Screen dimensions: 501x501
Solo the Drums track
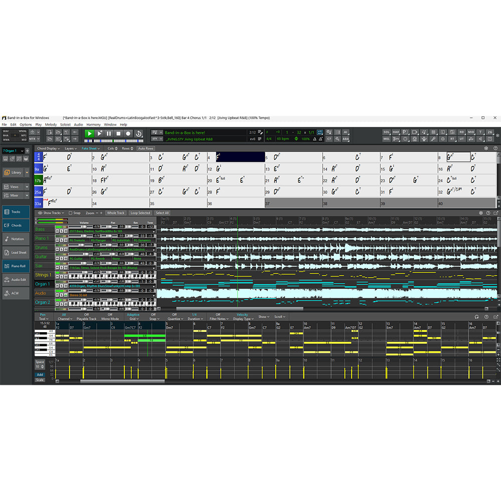click(x=61, y=249)
